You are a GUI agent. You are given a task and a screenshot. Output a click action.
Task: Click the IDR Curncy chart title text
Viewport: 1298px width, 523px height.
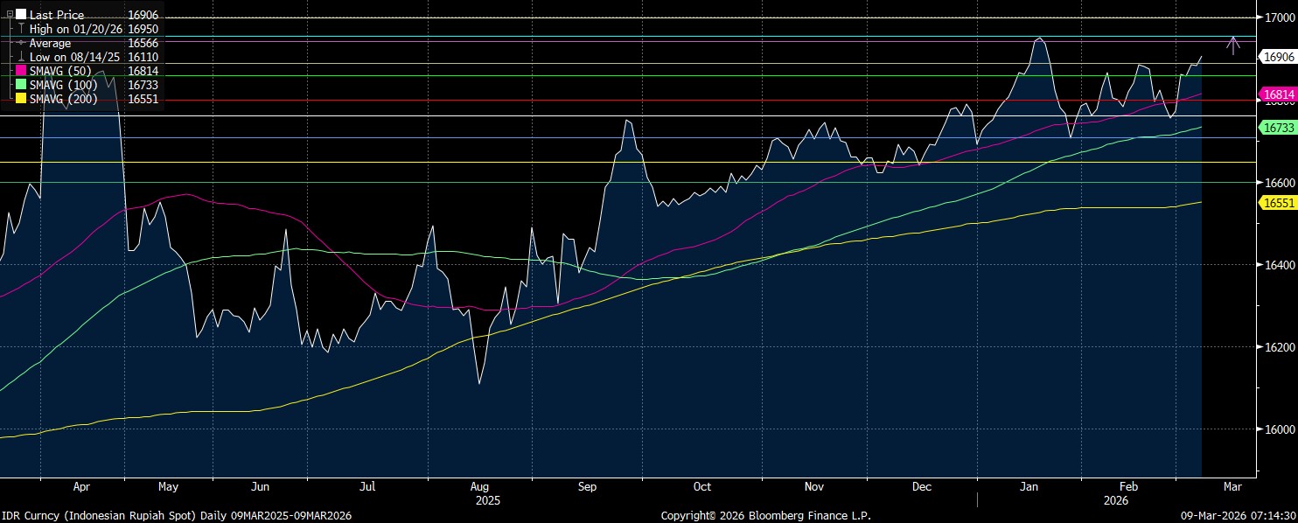point(175,516)
